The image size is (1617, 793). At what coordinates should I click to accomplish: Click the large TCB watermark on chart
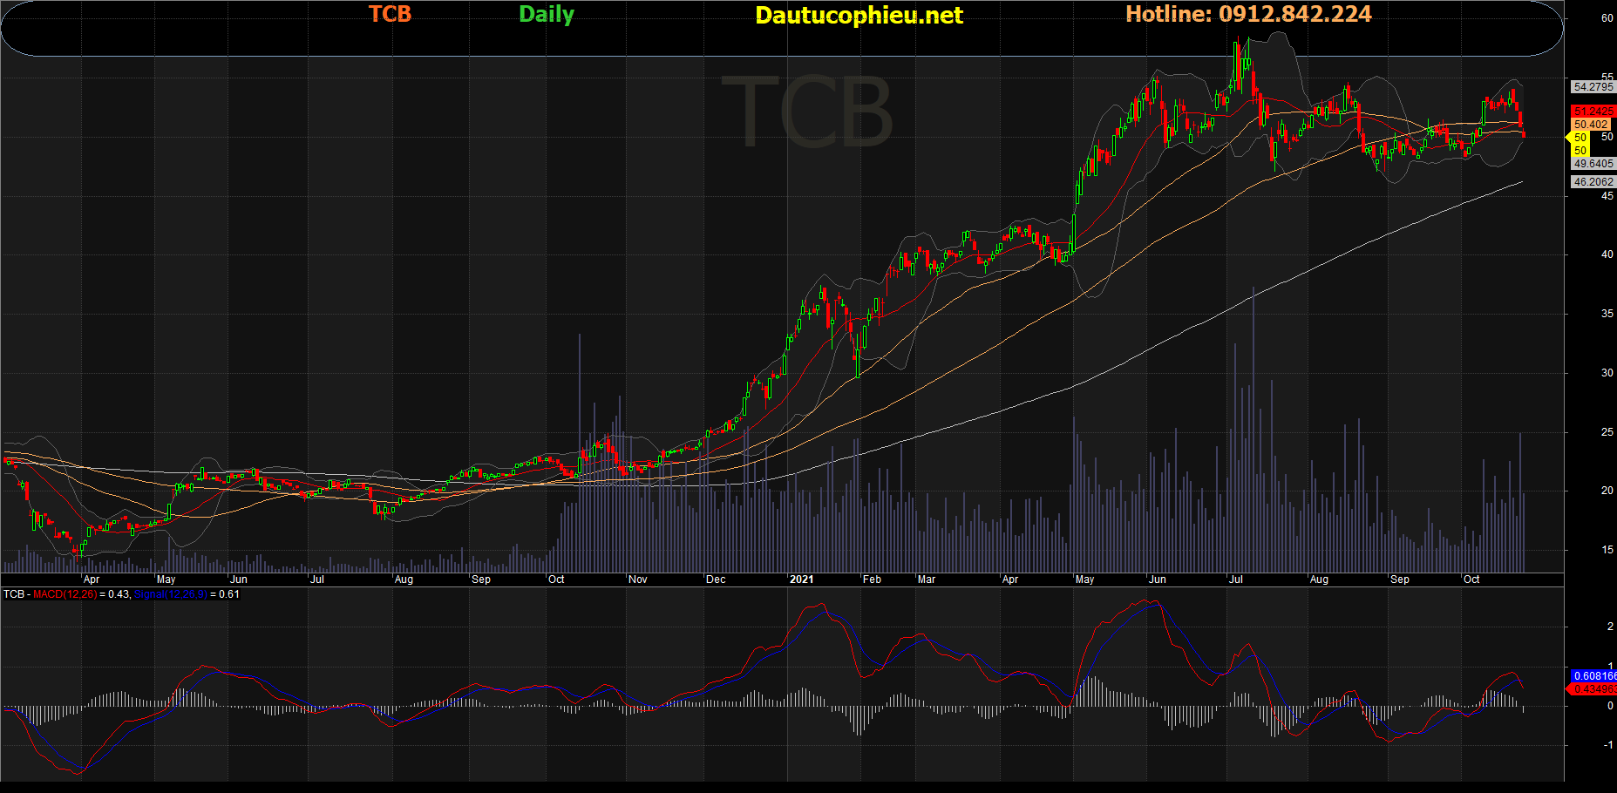[807, 113]
